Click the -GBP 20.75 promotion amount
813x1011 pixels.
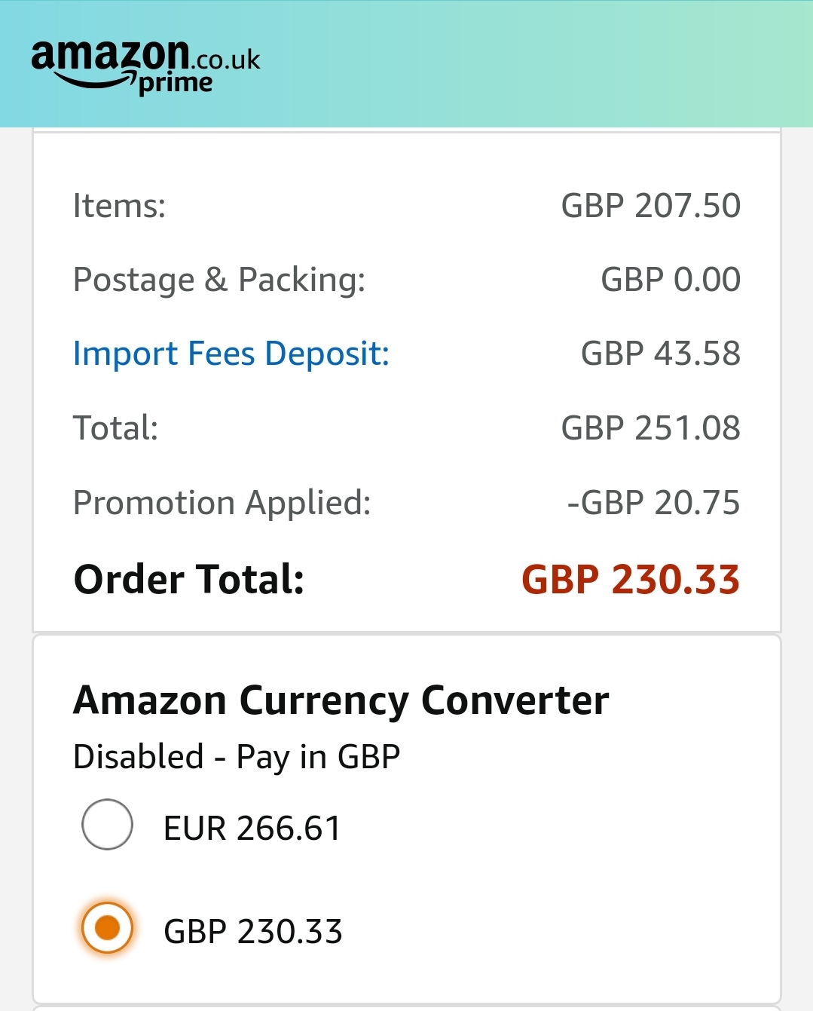(653, 503)
